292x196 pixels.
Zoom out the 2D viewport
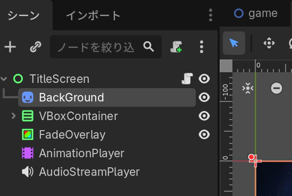click(x=277, y=88)
